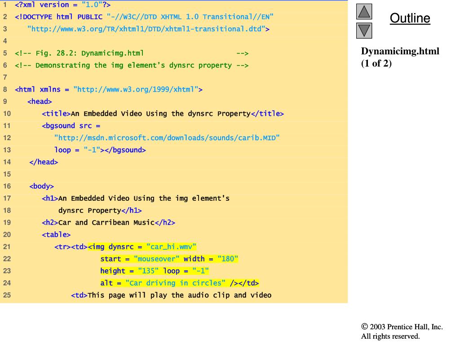
Task: Click the '(1 of 2)' page indicator
Action: pyautogui.click(x=376, y=63)
